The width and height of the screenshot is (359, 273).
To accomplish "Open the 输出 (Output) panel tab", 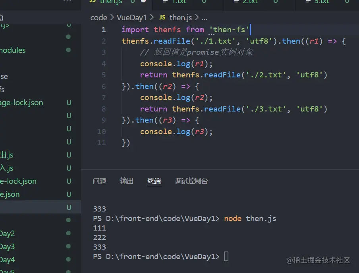I will [127, 181].
